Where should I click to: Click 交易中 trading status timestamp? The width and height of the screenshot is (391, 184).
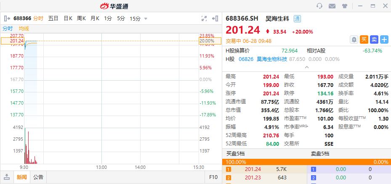pos(248,41)
